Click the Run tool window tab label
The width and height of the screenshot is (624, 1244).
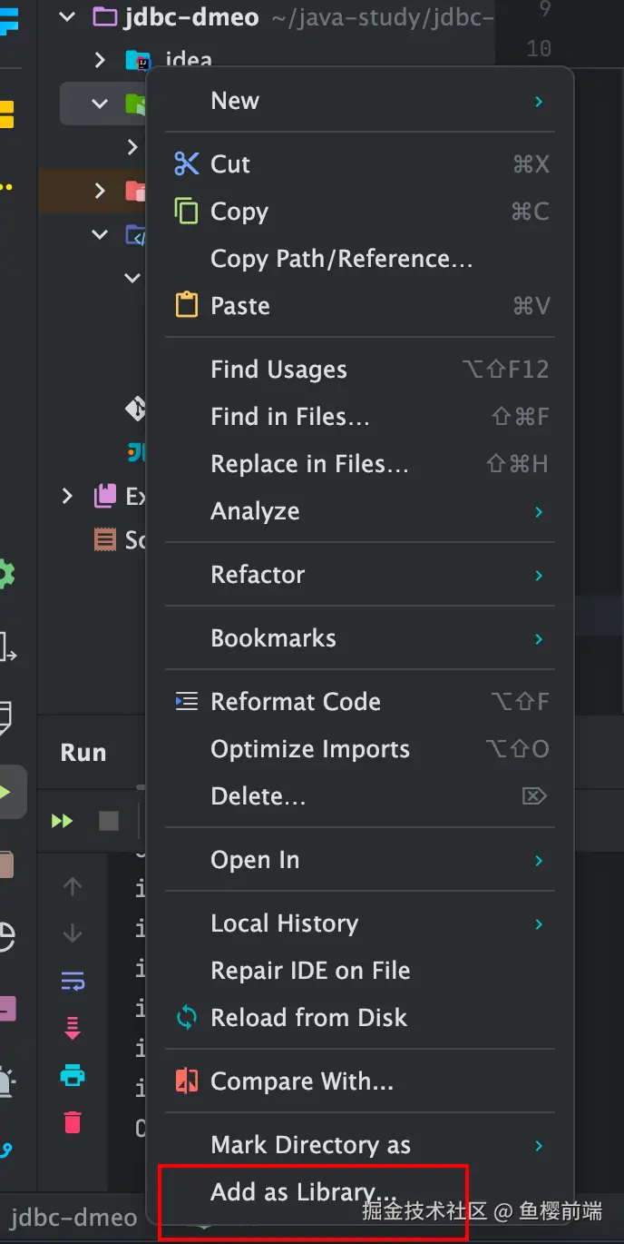pos(83,753)
